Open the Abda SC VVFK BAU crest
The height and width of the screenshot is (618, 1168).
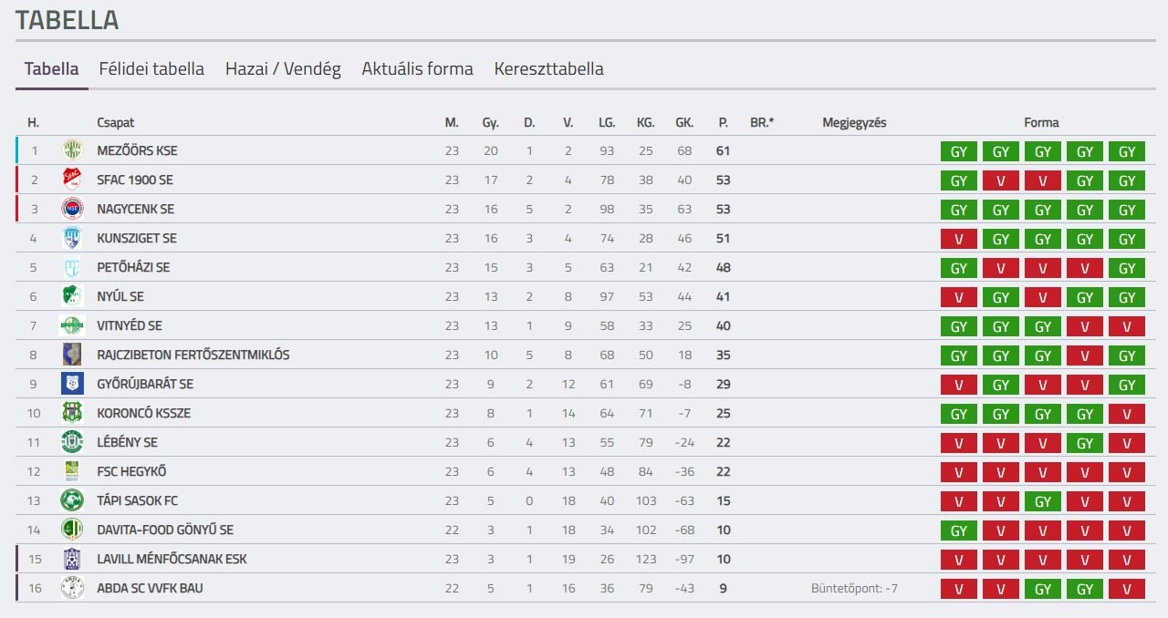tap(71, 588)
